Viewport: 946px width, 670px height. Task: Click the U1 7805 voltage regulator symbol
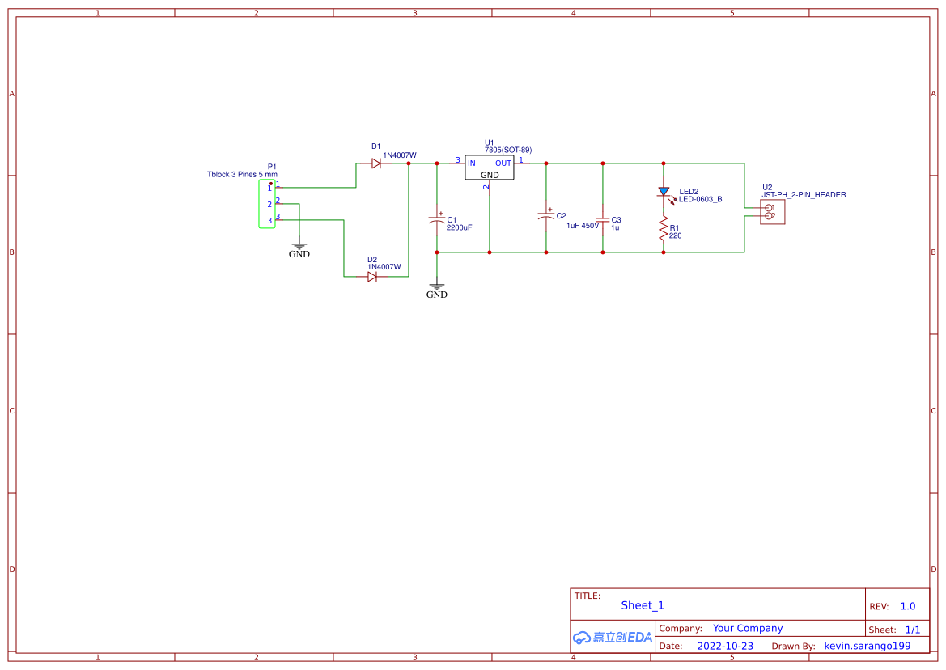(x=489, y=167)
